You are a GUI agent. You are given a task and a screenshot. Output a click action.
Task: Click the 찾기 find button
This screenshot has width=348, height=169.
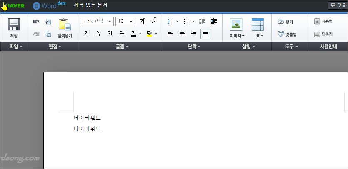pyautogui.click(x=285, y=22)
